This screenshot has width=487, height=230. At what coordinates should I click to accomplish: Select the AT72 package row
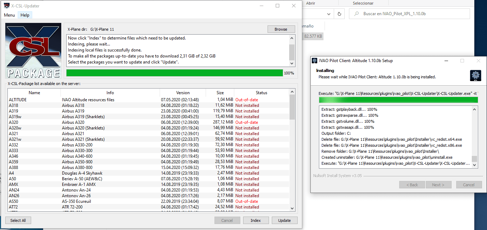tap(149, 207)
